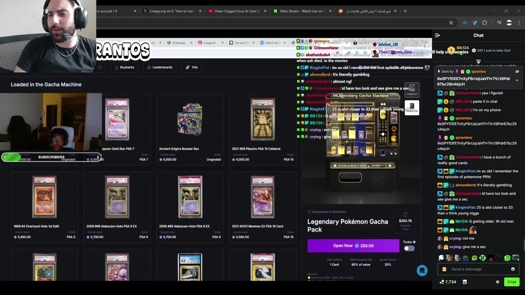The image size is (525, 295).
Task: Open the blue sound-wave browser extension
Action: click(465, 23)
